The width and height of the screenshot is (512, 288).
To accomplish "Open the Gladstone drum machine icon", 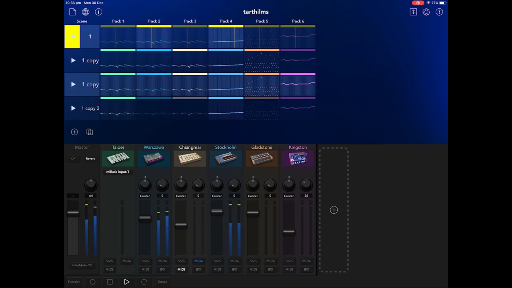I will click(262, 158).
